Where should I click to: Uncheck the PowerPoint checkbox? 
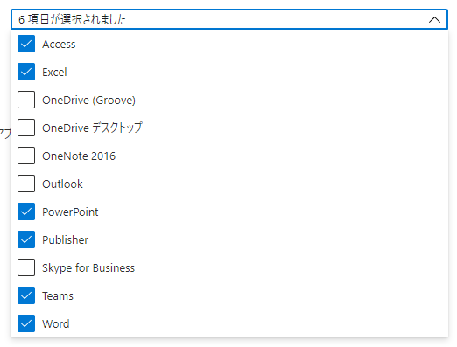coord(26,212)
